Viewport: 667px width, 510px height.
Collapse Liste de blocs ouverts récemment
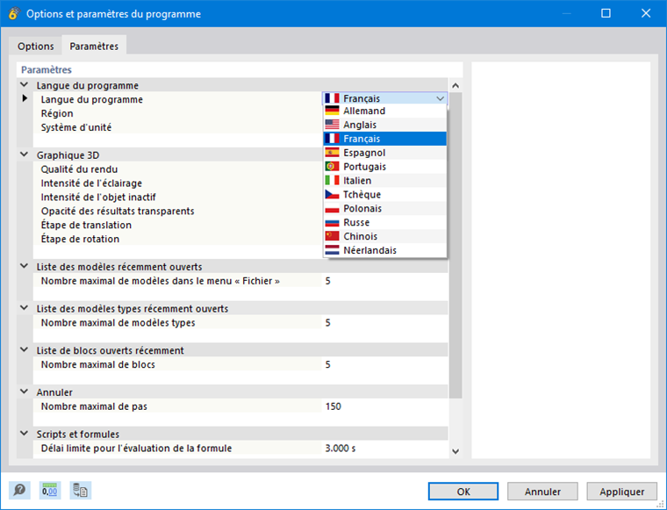point(25,350)
